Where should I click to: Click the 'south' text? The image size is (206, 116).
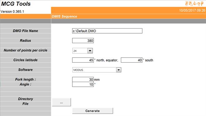pyautogui.click(x=149, y=60)
